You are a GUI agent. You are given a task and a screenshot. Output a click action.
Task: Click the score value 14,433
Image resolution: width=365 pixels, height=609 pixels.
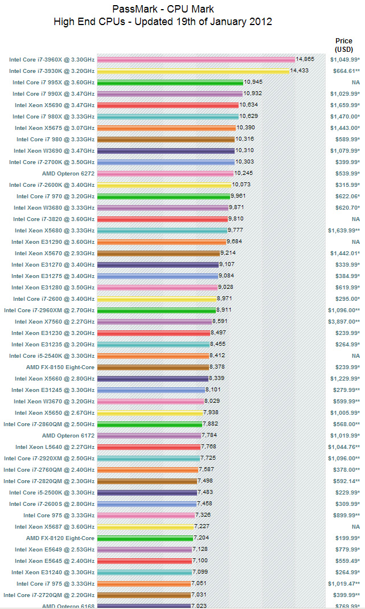tap(300, 70)
